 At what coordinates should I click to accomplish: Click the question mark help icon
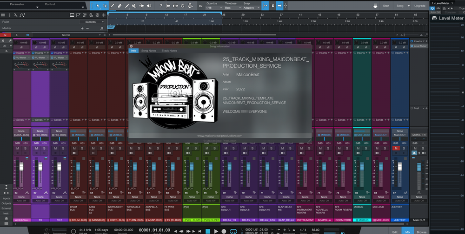click(x=161, y=6)
